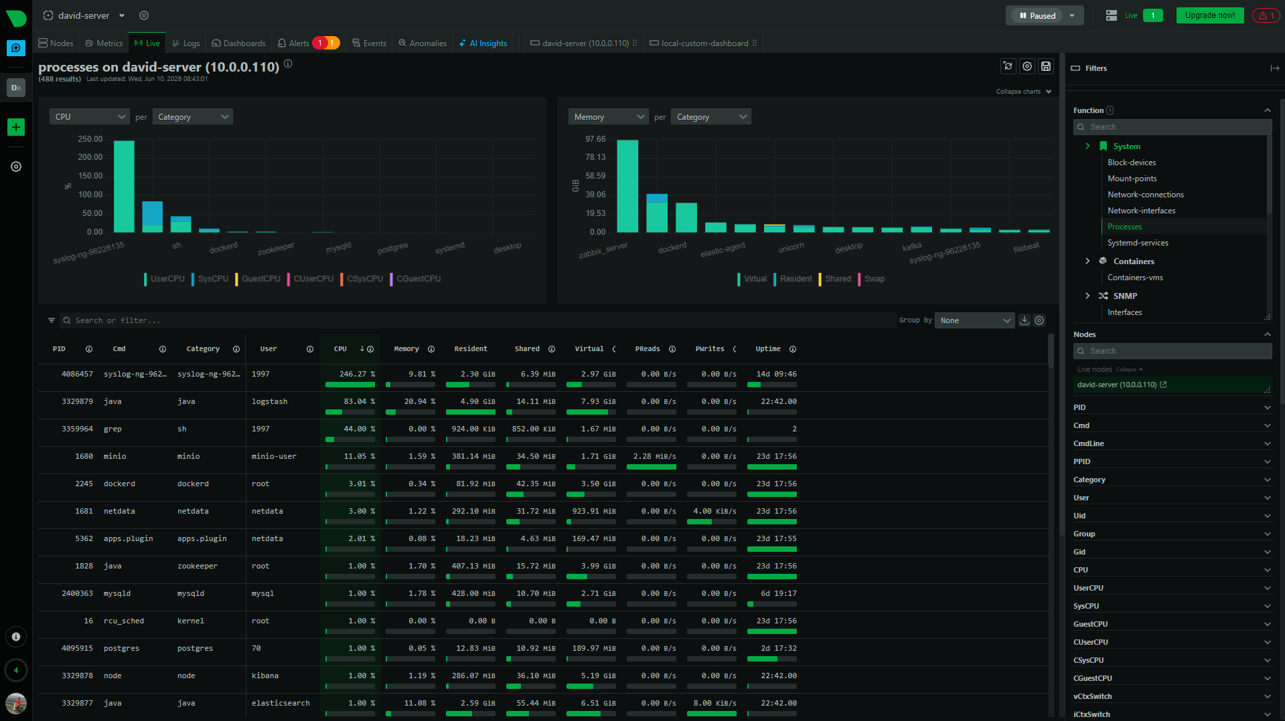Toggle the Paused playback button
The width and height of the screenshot is (1285, 721).
[1037, 15]
